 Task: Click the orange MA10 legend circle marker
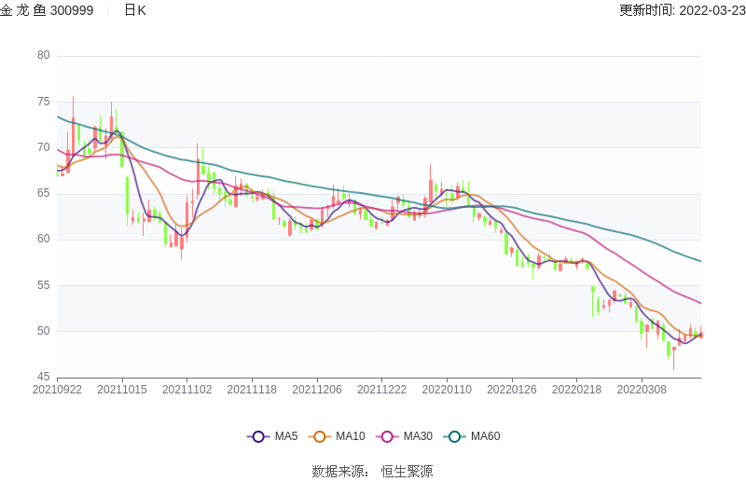coord(320,436)
